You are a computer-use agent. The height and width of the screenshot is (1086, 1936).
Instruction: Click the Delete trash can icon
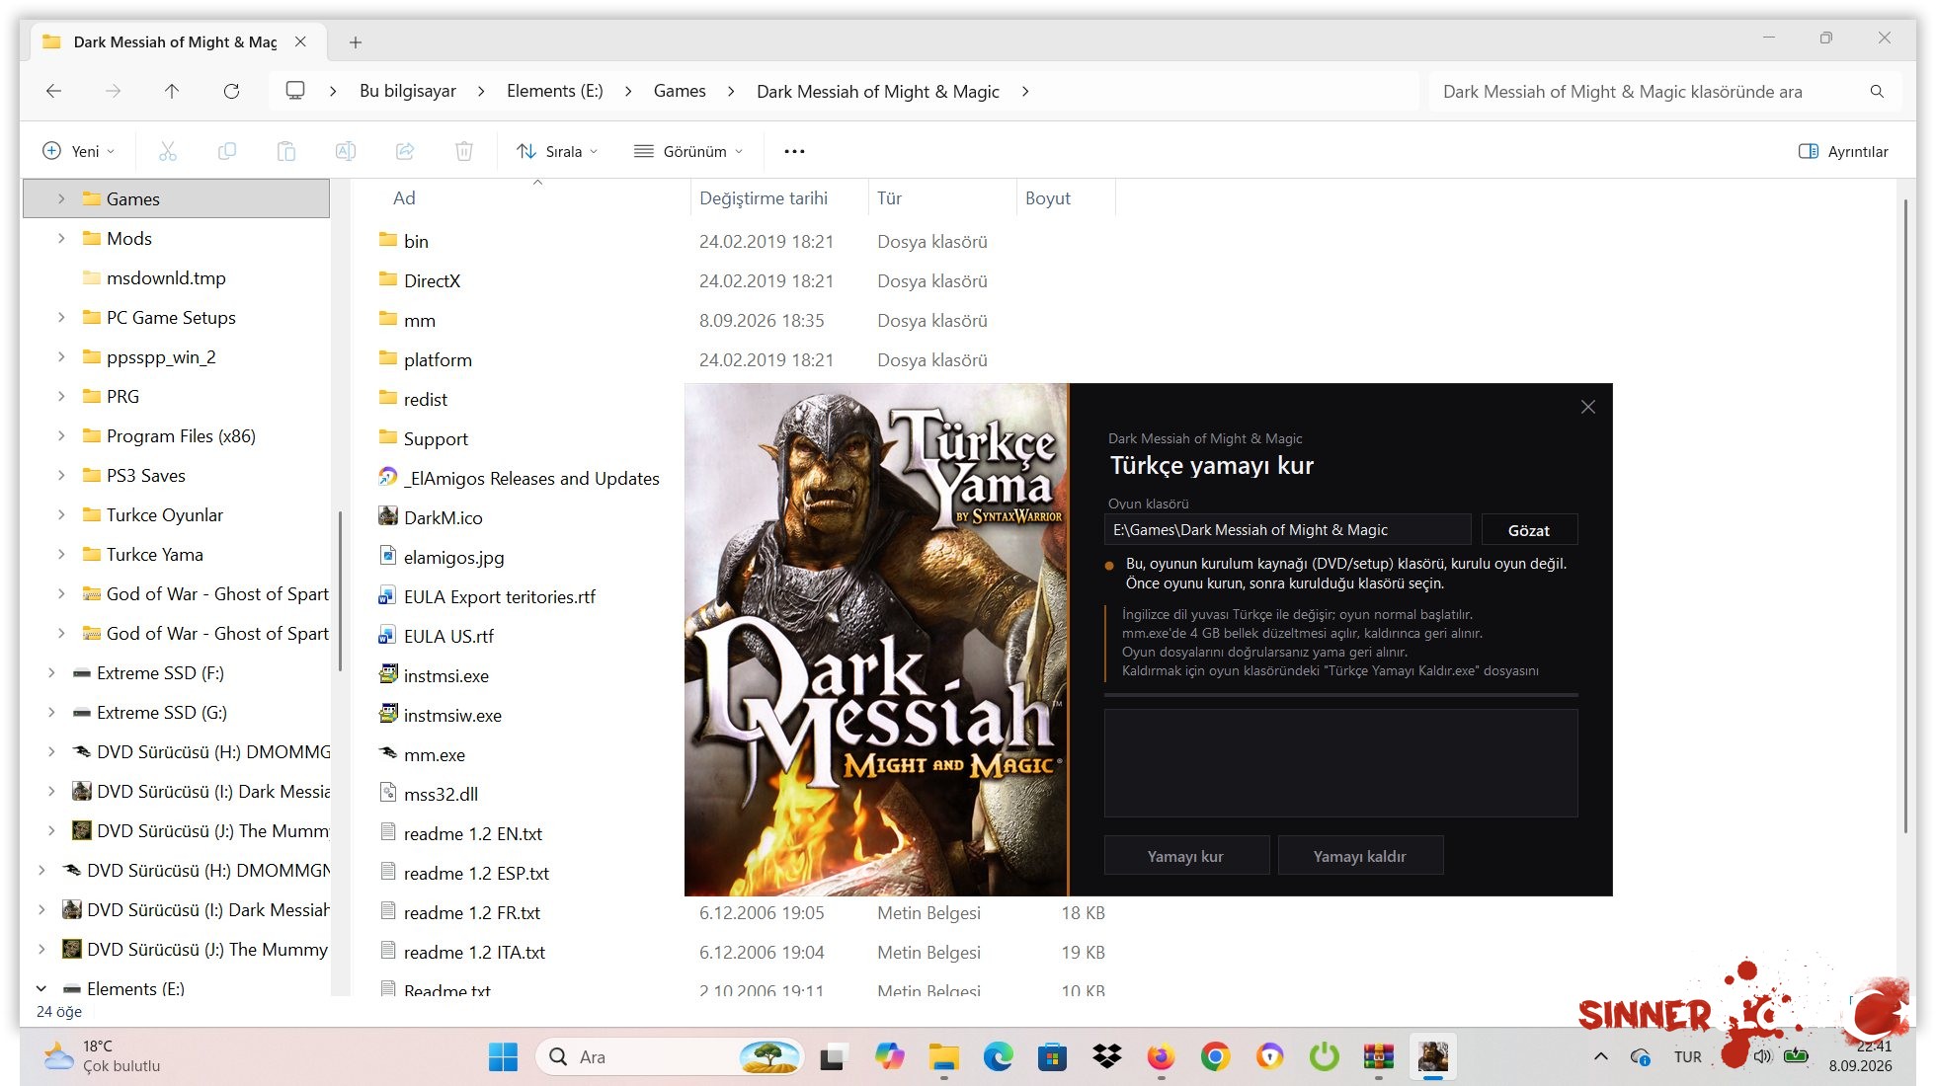pos(464,151)
